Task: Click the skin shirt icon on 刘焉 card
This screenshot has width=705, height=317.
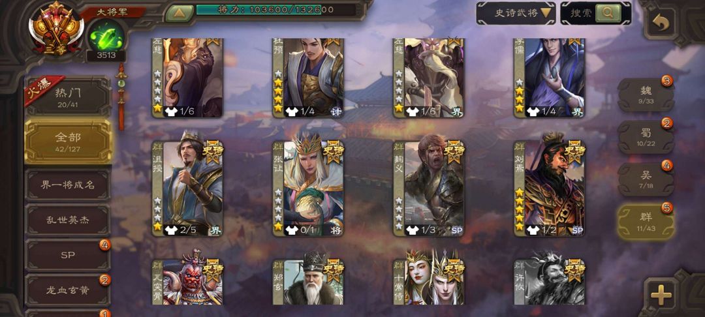Action: [533, 230]
